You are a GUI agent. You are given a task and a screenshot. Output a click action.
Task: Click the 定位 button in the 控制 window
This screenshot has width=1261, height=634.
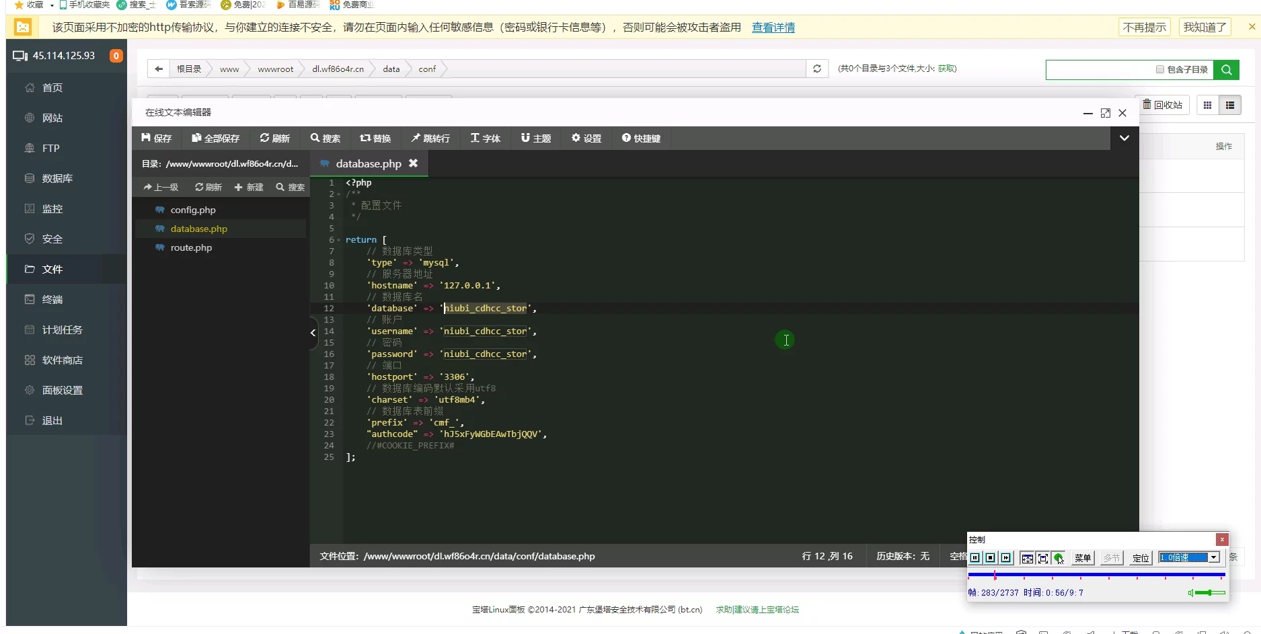coord(1141,557)
